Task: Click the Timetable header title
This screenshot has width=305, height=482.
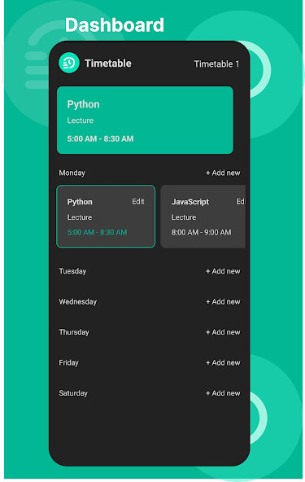Action: pos(108,64)
